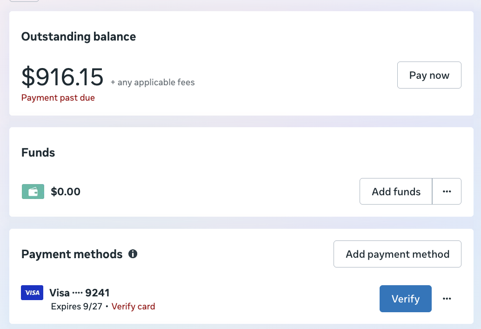The width and height of the screenshot is (481, 329).
Task: Click the blue Verify button
Action: point(405,298)
